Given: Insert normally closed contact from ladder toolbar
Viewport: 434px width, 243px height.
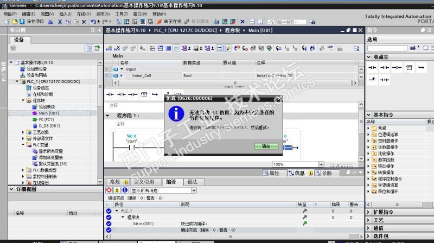Looking at the screenshot, I should [x=121, y=95].
